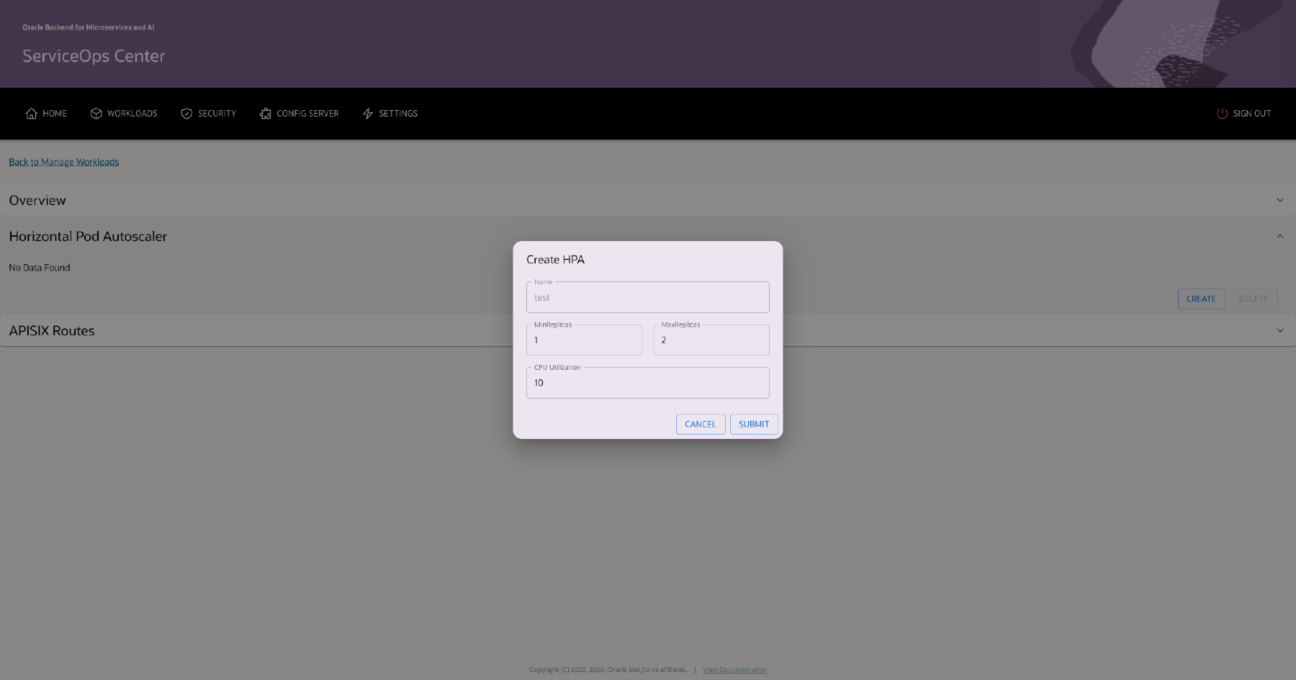The height and width of the screenshot is (680, 1296).
Task: Open Config Server via its gear icon
Action: pos(265,113)
